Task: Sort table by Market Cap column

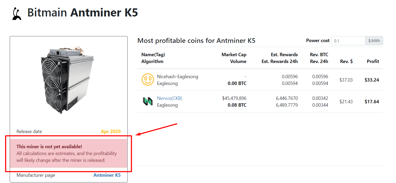Action: pos(234,54)
